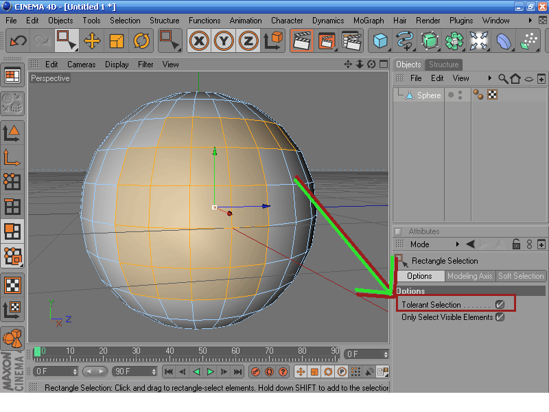Click the checkered texture tag on Sphere
The width and height of the screenshot is (549, 412).
point(492,95)
